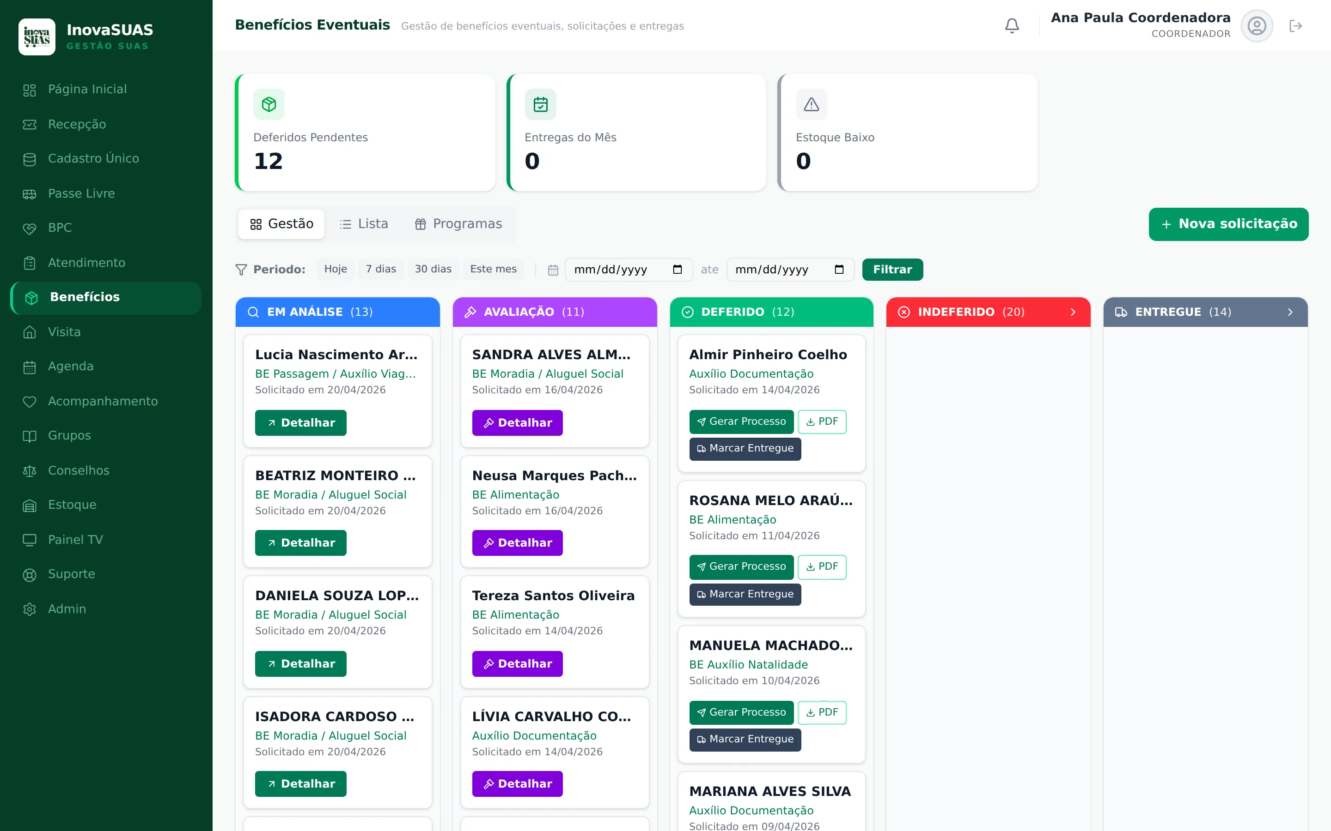This screenshot has width=1331, height=831.
Task: Switch to the Programas tab
Action: [458, 224]
